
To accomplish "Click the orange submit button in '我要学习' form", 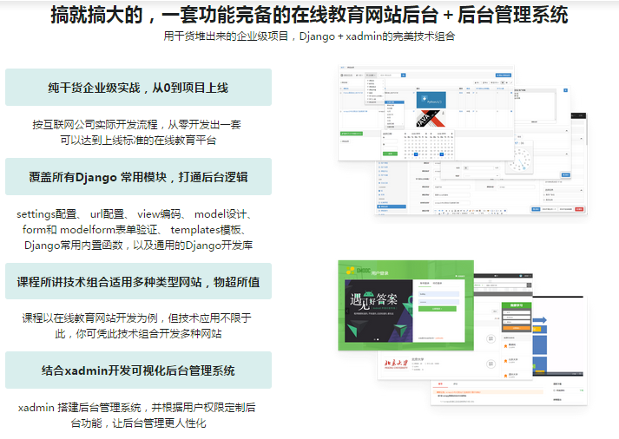I will [516, 328].
